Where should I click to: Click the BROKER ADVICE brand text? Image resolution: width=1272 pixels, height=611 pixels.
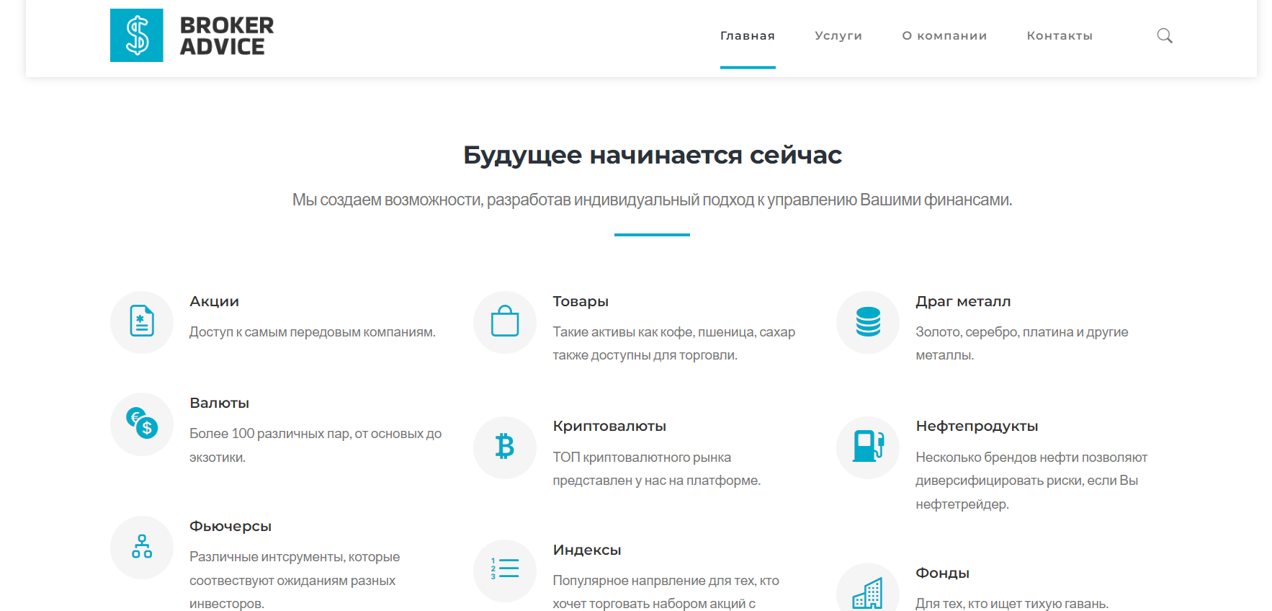[226, 36]
